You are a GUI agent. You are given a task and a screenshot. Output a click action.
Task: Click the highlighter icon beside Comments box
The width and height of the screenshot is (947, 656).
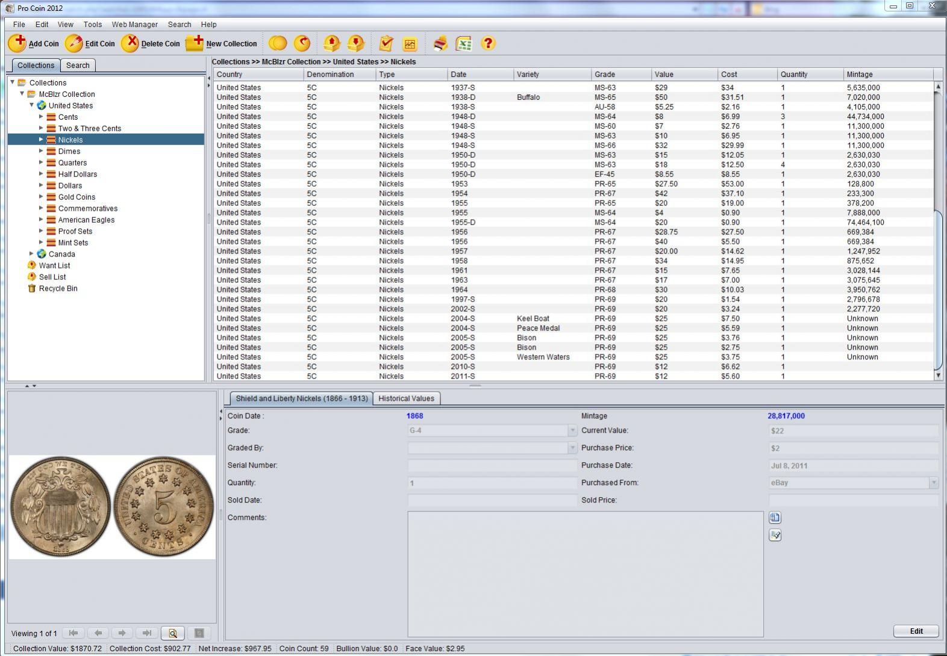pos(775,535)
